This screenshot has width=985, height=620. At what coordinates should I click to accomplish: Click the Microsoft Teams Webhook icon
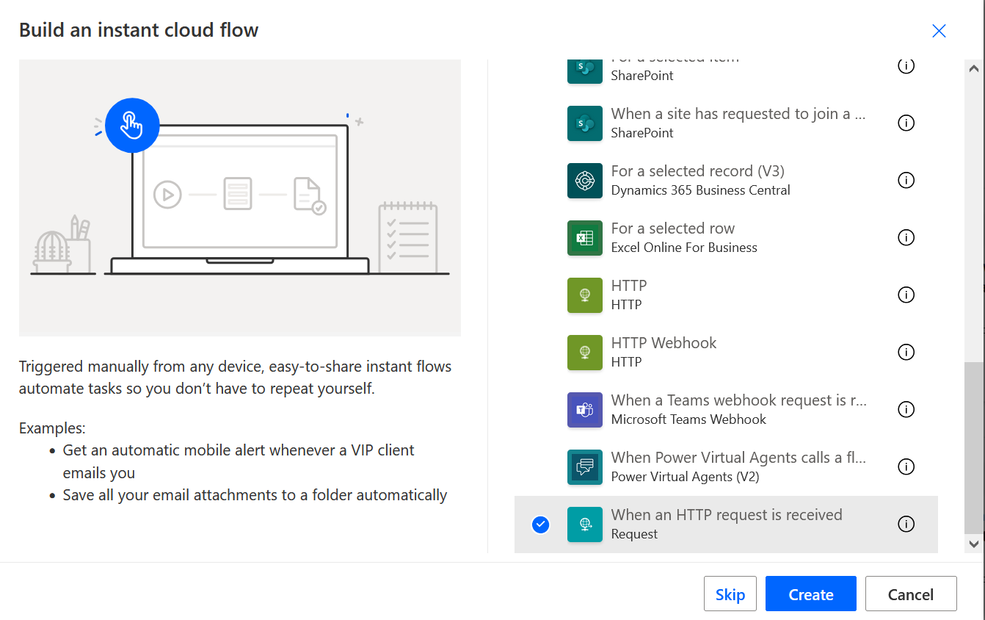coord(584,410)
